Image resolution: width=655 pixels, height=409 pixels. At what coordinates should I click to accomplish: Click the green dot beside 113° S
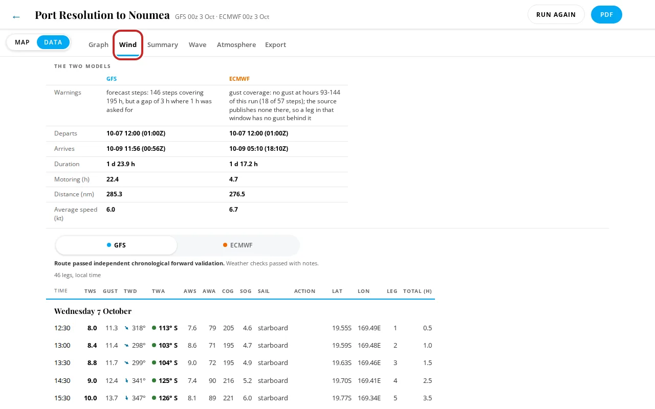[154, 328]
